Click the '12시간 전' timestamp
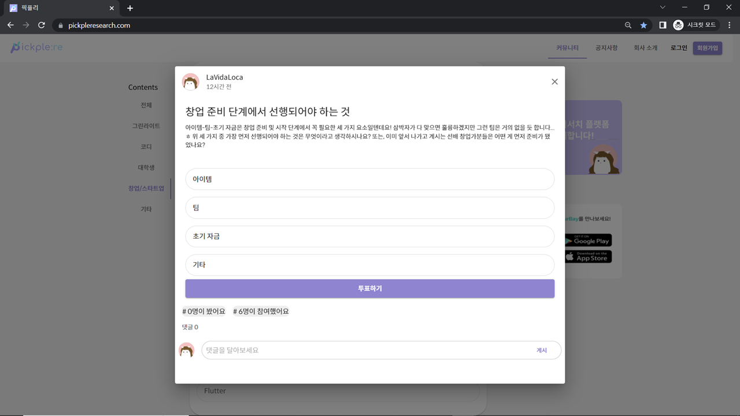Viewport: 740px width, 416px height. point(219,87)
